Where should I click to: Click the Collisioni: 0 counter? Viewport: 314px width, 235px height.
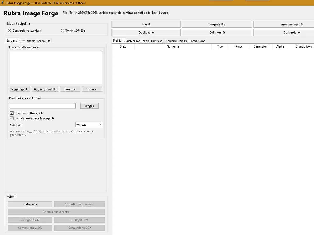tap(217, 33)
